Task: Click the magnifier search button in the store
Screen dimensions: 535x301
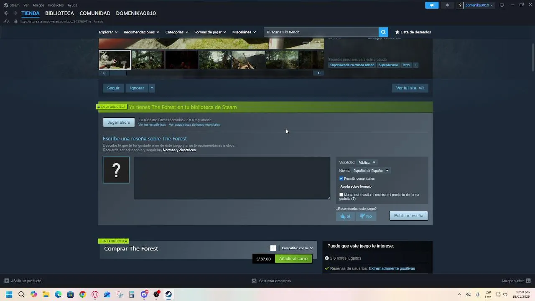Action: point(383,32)
